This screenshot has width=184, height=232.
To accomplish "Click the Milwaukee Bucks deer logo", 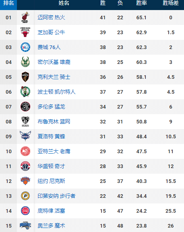I will (25, 62).
